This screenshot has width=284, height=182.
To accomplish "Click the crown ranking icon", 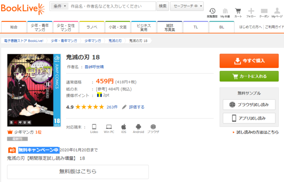I will [x=10, y=132].
